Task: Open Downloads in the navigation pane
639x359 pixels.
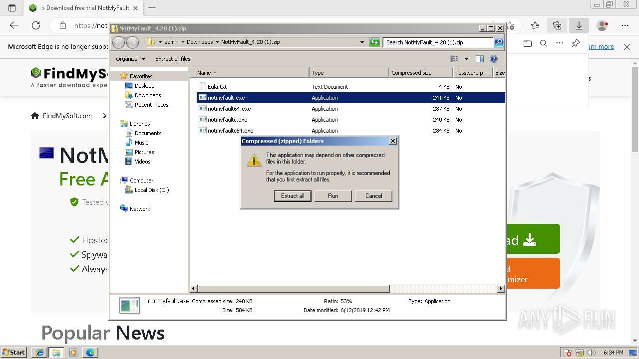Action: coord(148,95)
